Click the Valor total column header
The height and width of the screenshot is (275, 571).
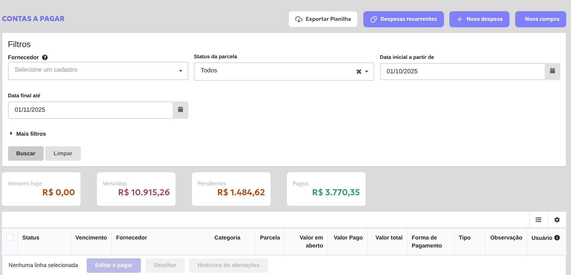[389, 238]
